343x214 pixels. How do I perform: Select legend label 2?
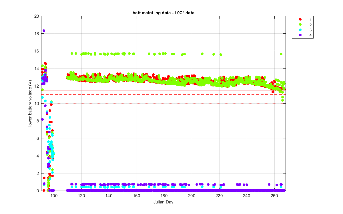[310, 25]
